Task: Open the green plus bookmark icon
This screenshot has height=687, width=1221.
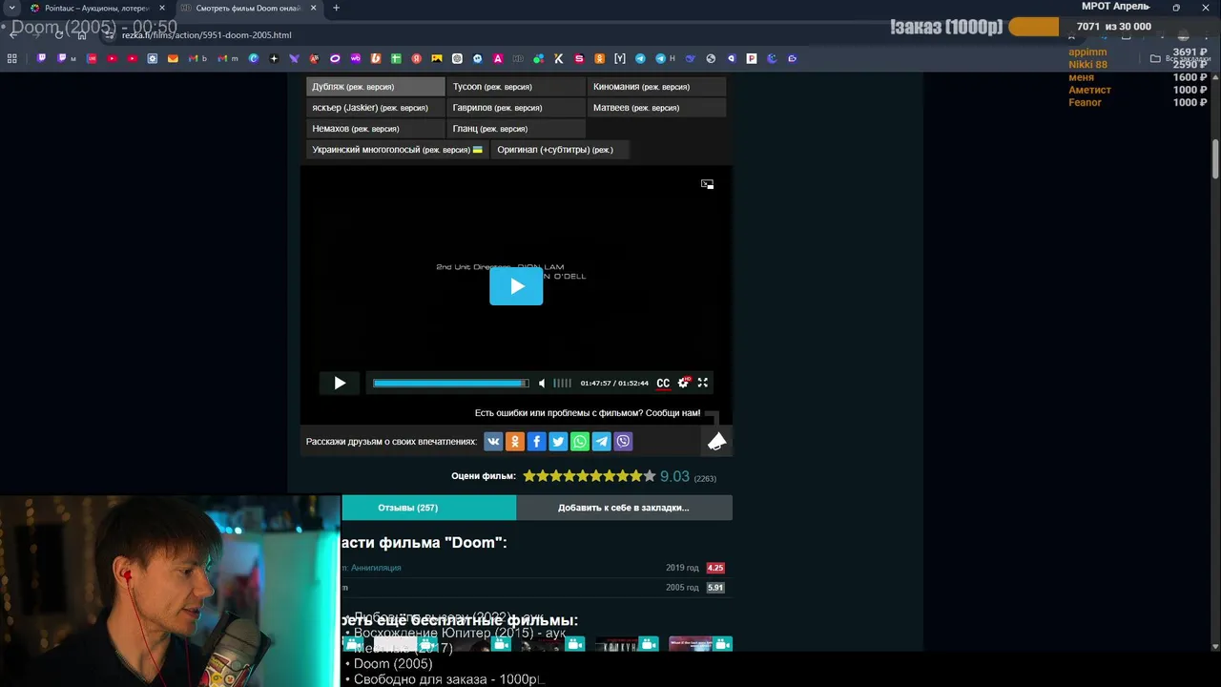Action: [x=396, y=58]
